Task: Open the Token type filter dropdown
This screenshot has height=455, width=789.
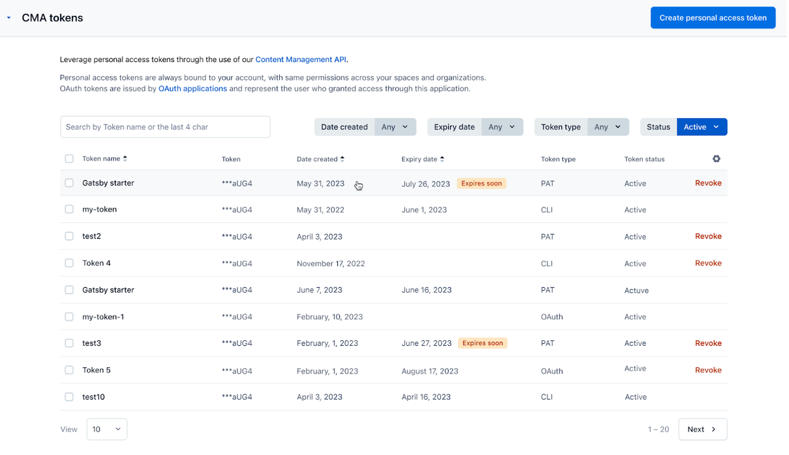Action: click(608, 127)
